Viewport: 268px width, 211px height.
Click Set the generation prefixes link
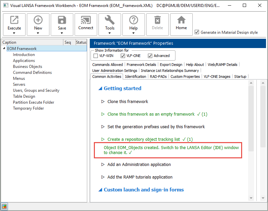tap(156, 127)
